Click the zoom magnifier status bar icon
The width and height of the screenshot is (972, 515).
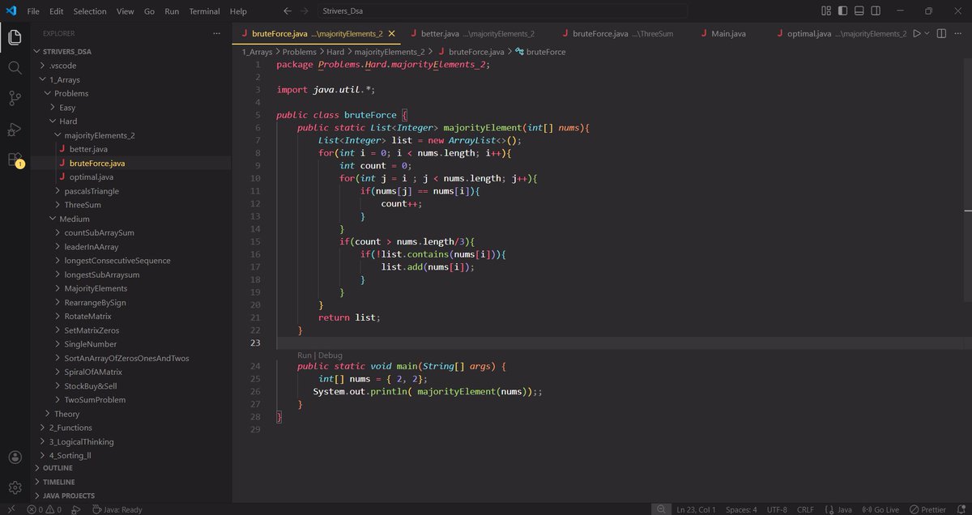coord(661,509)
